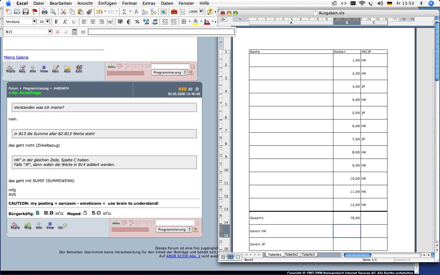Open the Format menu
This screenshot has height=275, width=440.
pos(130,3)
